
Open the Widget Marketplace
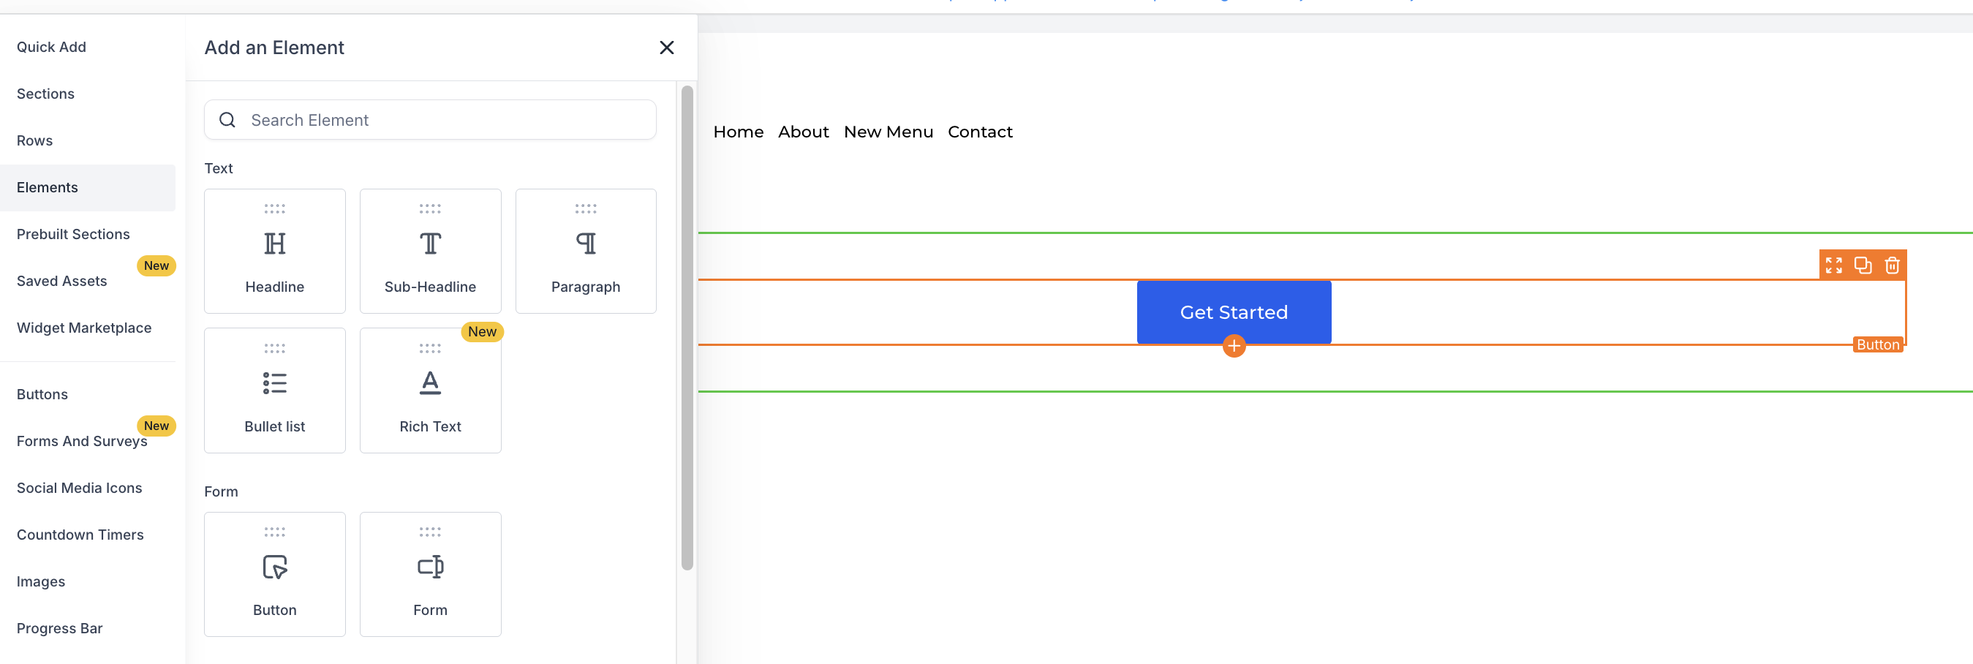click(x=83, y=327)
